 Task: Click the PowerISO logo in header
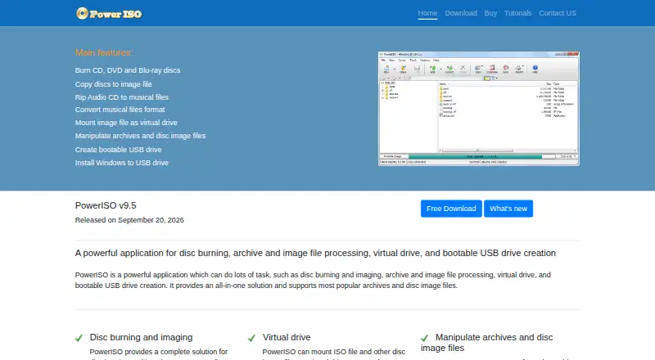pos(109,14)
